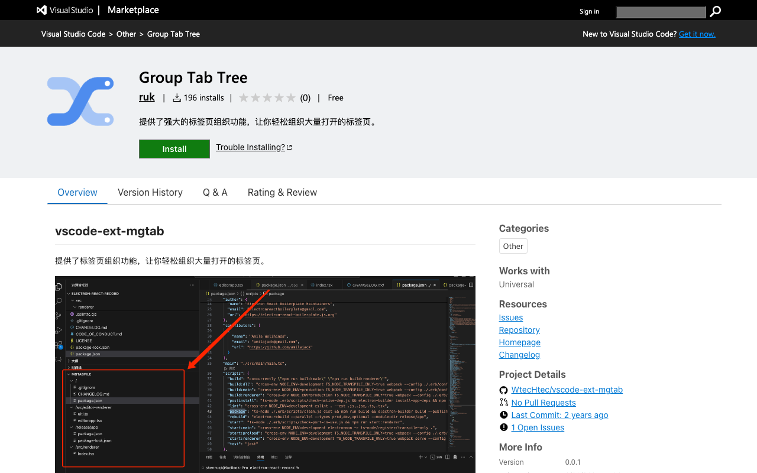Viewport: 757px width, 473px height.
Task: Click the search magnifier icon
Action: (716, 11)
